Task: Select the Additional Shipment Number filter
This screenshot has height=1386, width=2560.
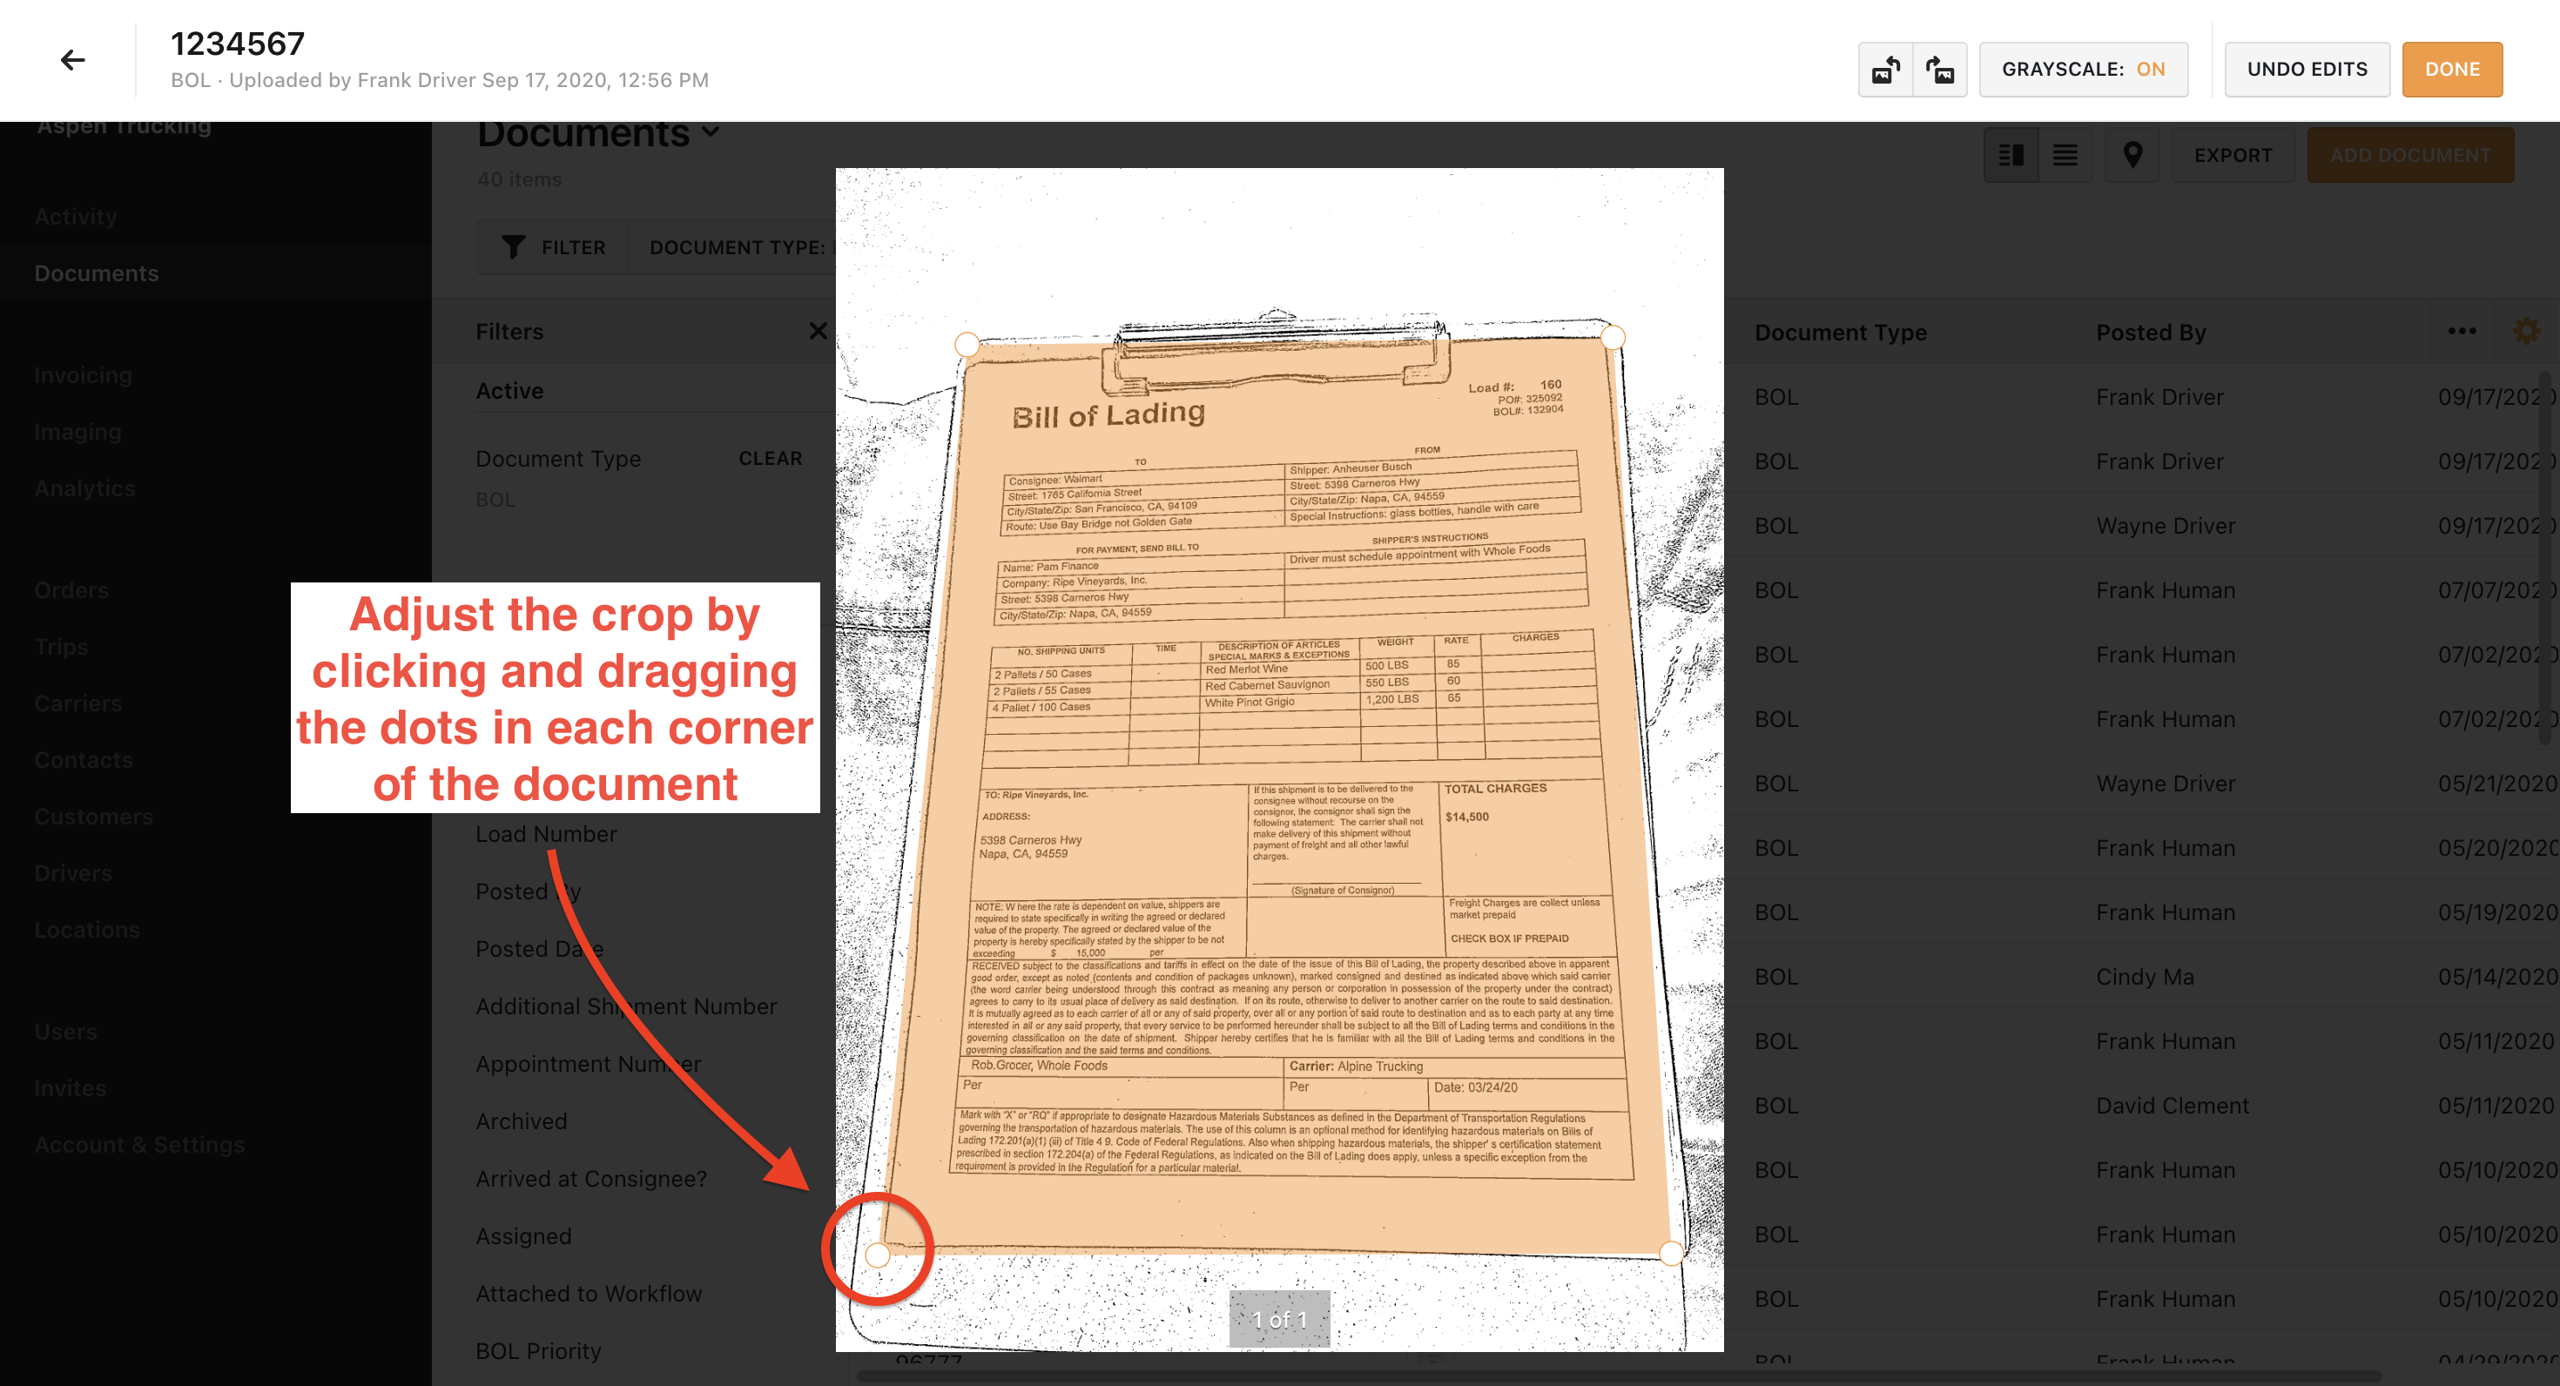Action: [x=626, y=1006]
